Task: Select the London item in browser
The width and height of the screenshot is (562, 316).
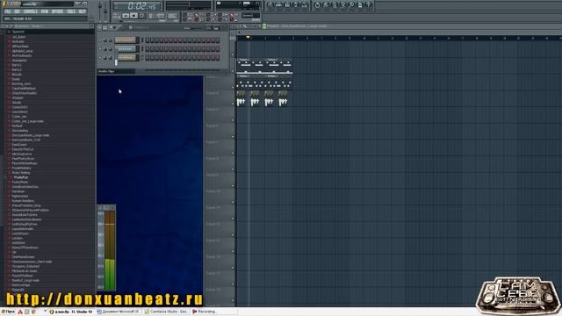Action: click(x=17, y=238)
